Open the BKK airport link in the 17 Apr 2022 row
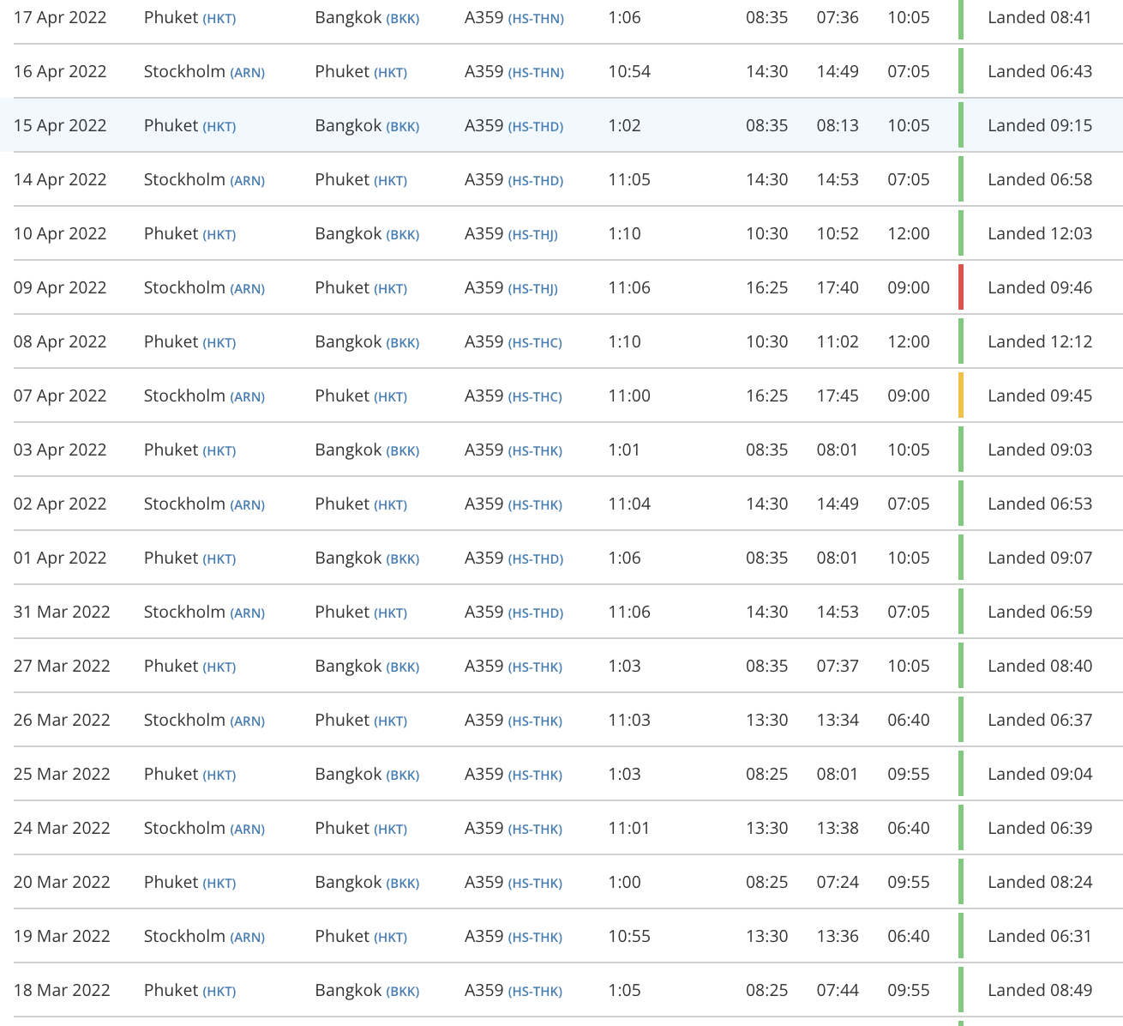This screenshot has width=1123, height=1026. [x=403, y=19]
